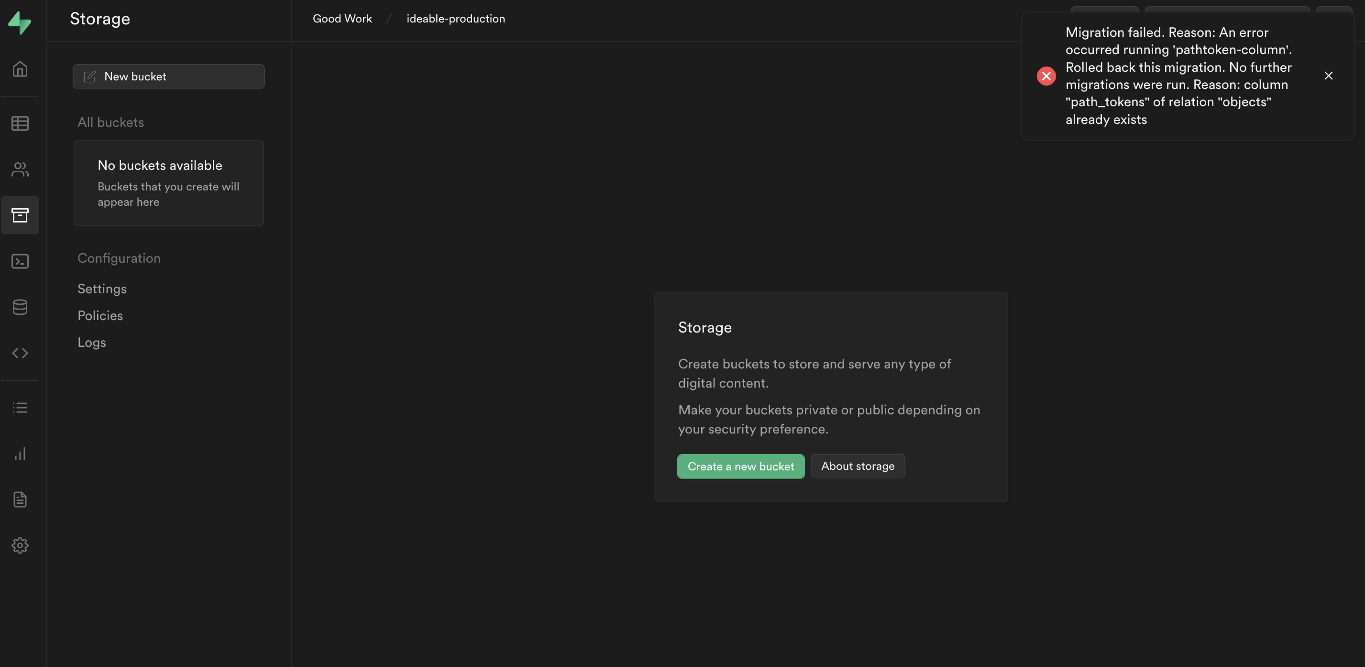Open the Reports chart icon
This screenshot has width=1365, height=667.
pyautogui.click(x=20, y=453)
